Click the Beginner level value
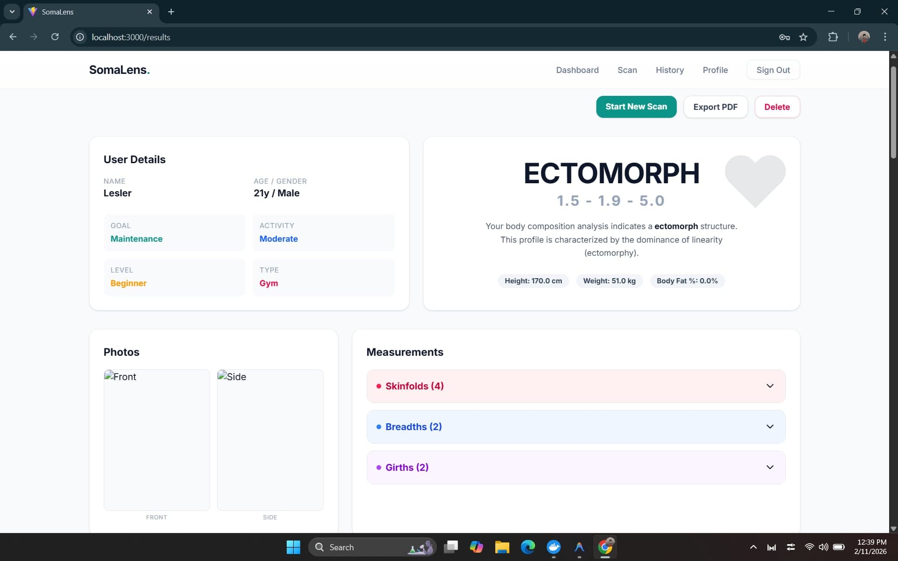Screen dimensions: 898x561 [x=129, y=283]
